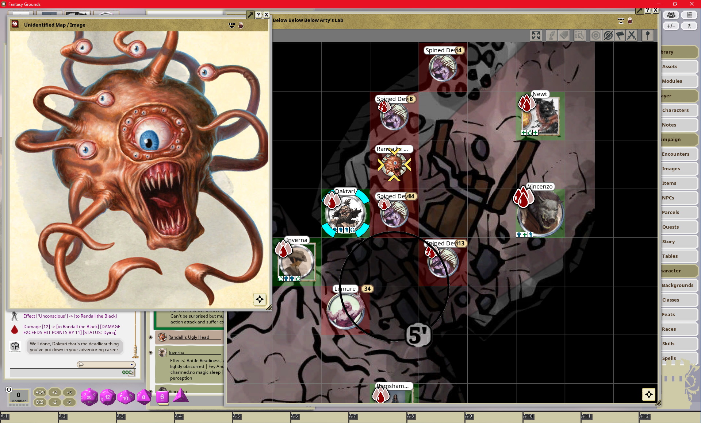This screenshot has height=423, width=701.
Task: Toggle the radio dot beside Randall's Ugly Head entry
Action: [150, 337]
